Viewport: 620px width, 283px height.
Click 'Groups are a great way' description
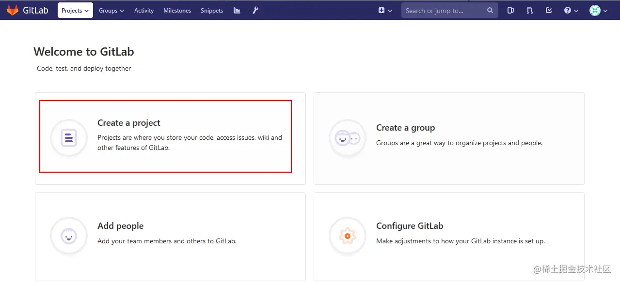click(459, 143)
